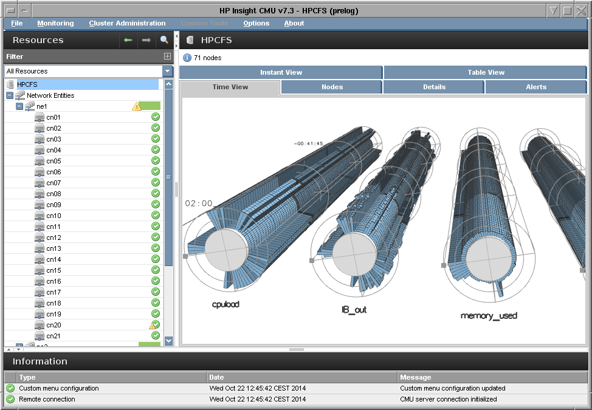This screenshot has width=592, height=410.
Task: Collapse the Network Entities tree node
Action: pyautogui.click(x=9, y=95)
